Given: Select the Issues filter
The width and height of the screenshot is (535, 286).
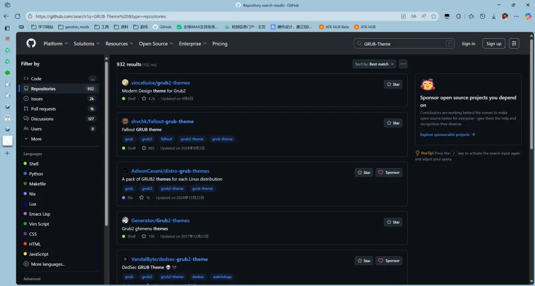Looking at the screenshot, I should point(60,99).
